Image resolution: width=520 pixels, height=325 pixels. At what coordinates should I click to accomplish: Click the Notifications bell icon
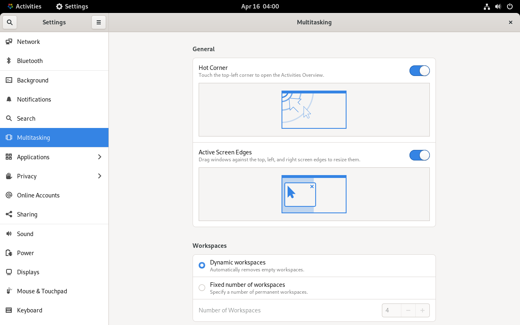(9, 100)
